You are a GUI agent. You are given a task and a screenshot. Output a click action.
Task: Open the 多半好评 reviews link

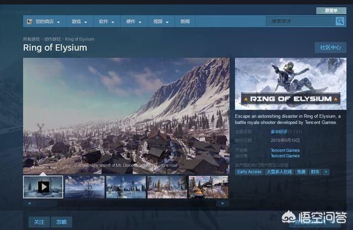279,132
